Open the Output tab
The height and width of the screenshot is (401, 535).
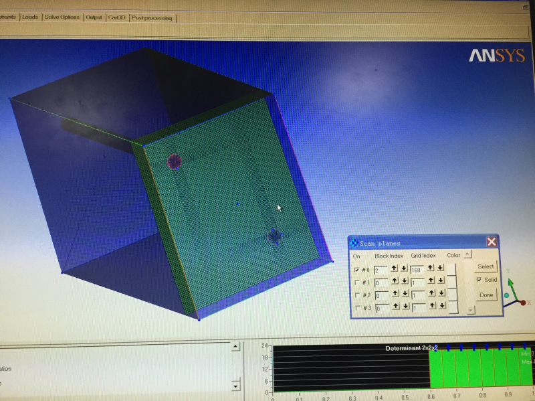94,17
